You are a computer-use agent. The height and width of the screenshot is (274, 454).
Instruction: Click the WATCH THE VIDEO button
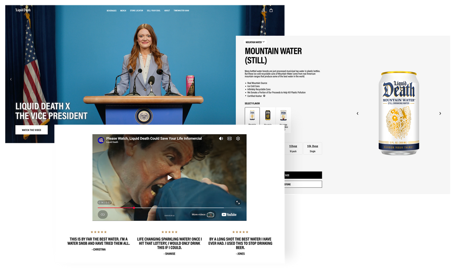[x=31, y=130]
